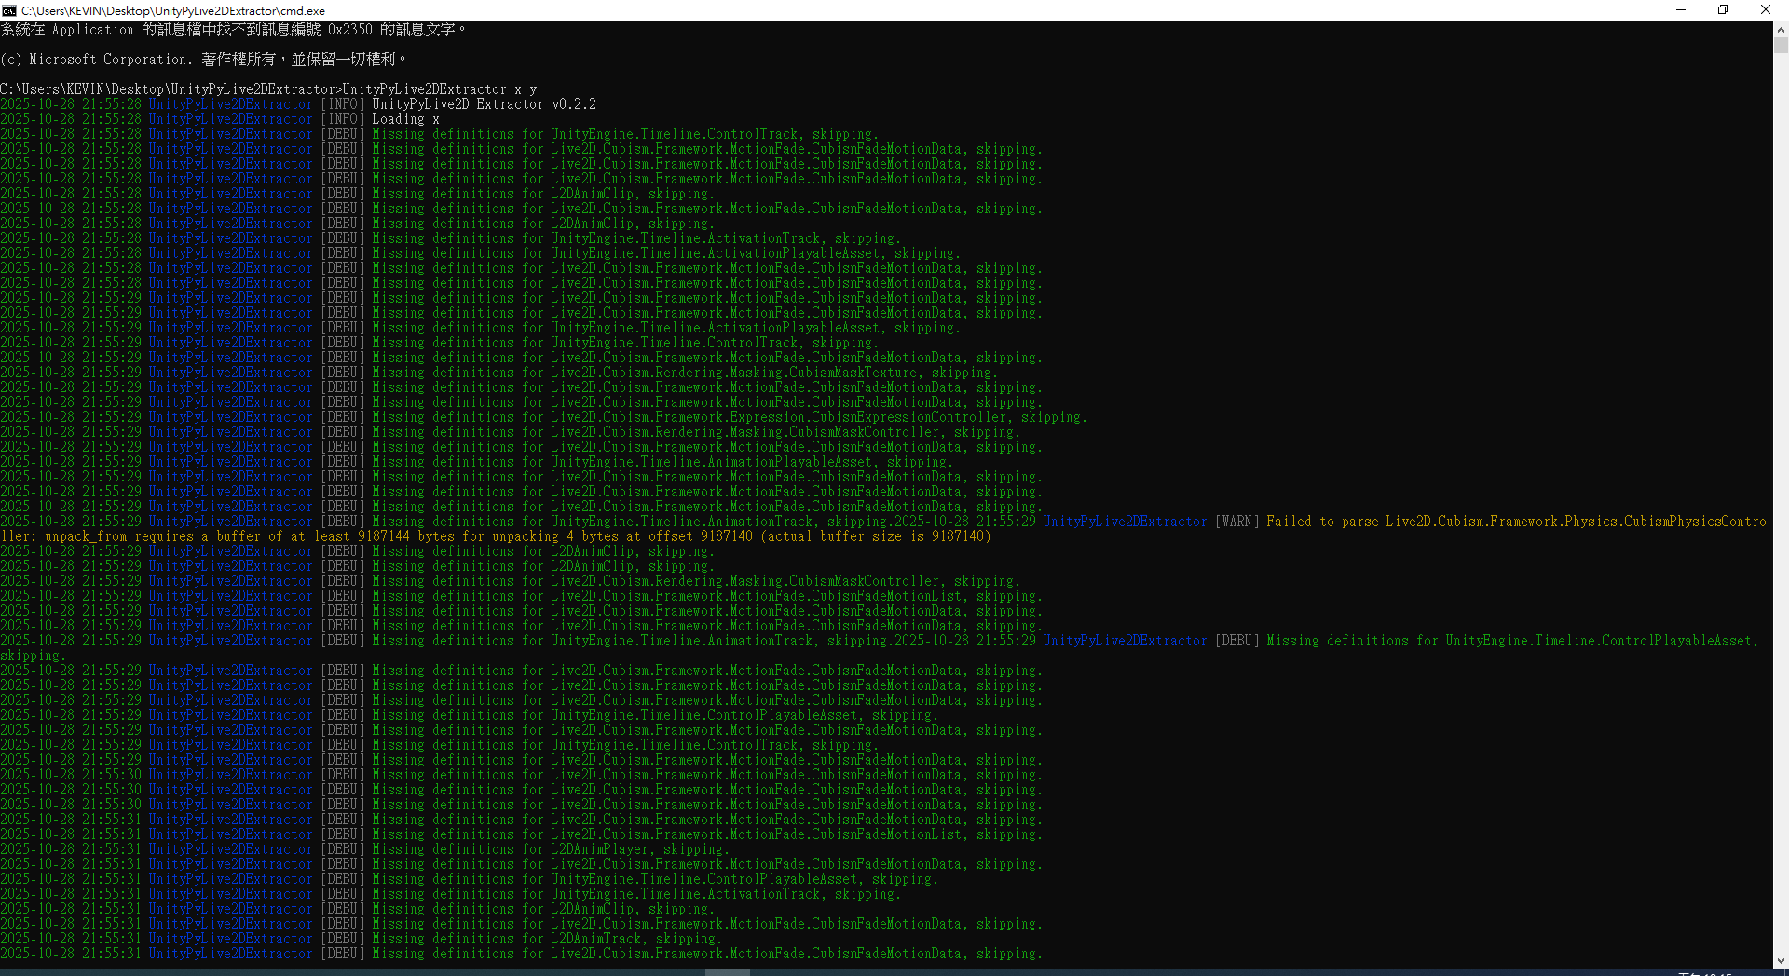Click the [WARN] tag in the log

tap(1236, 522)
